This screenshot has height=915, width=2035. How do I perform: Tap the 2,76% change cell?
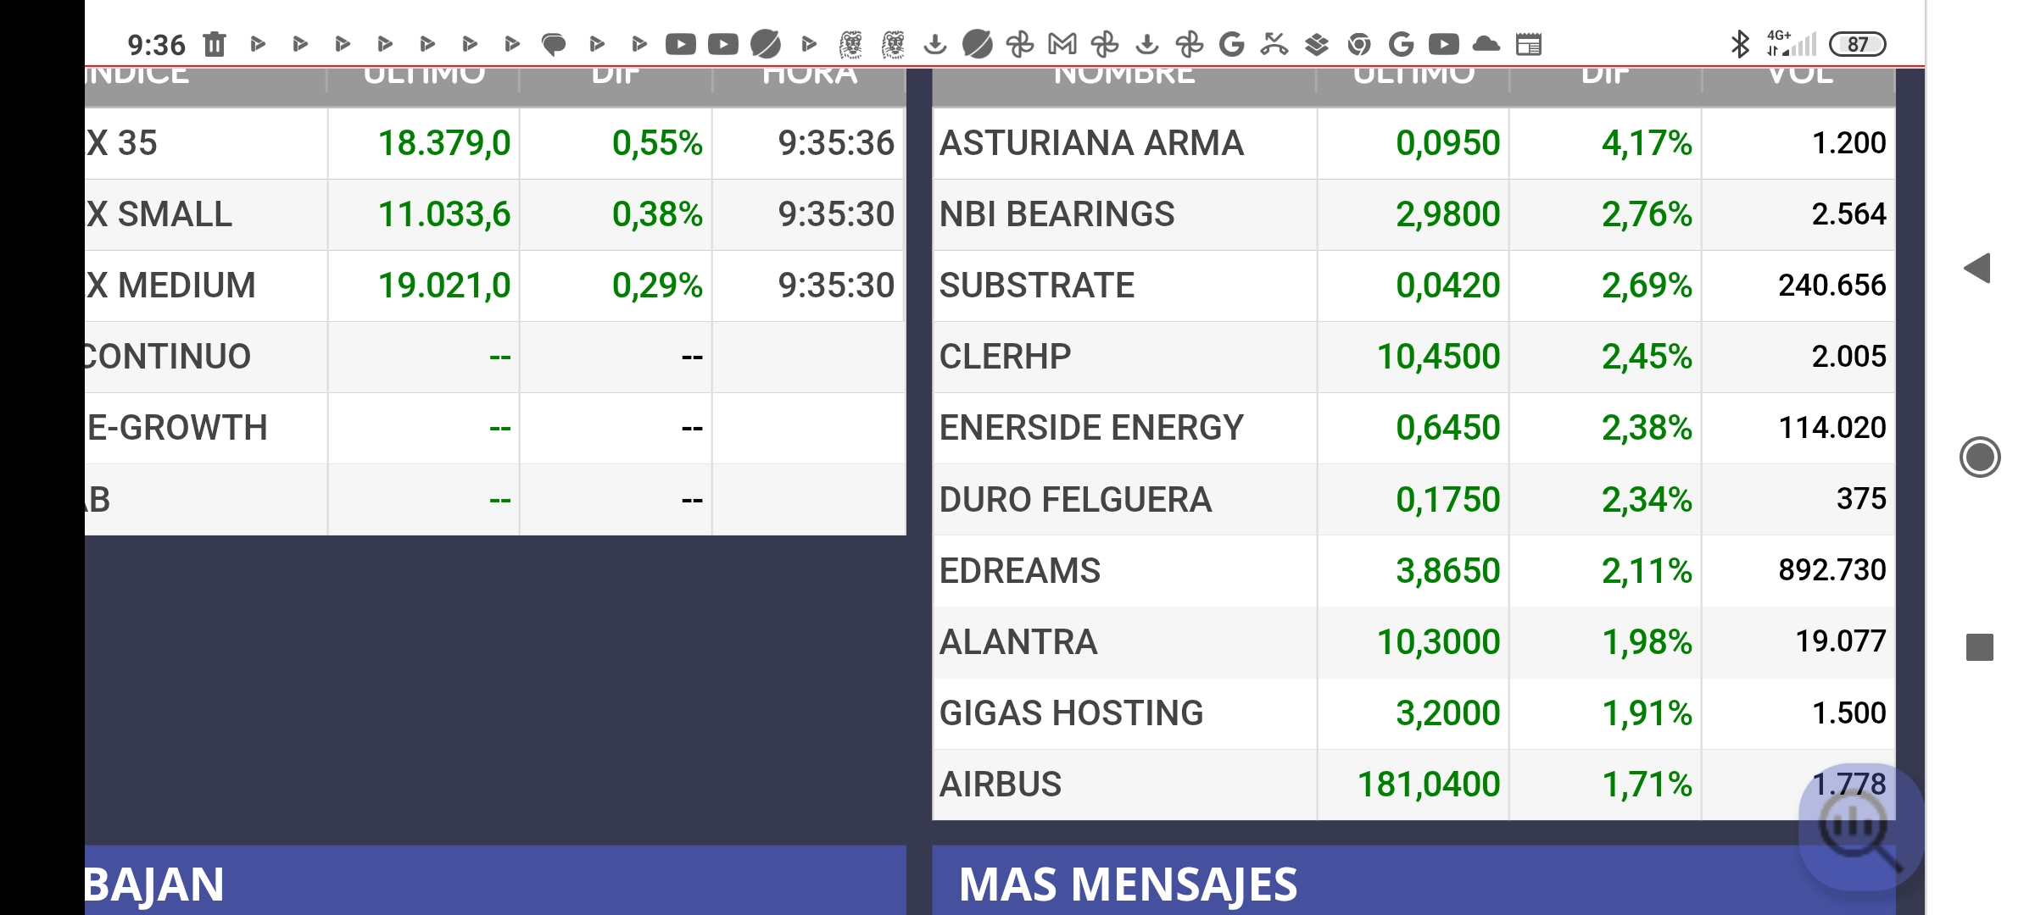[x=1647, y=214]
